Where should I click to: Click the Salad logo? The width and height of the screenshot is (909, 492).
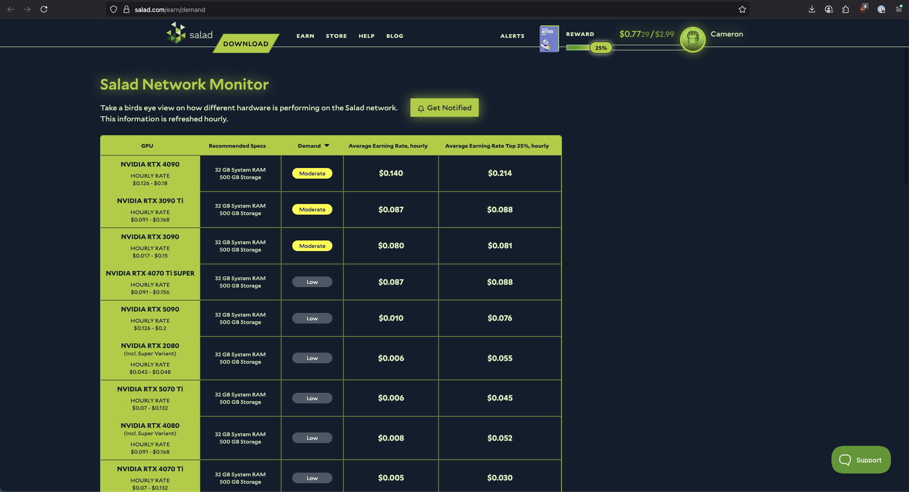190,33
